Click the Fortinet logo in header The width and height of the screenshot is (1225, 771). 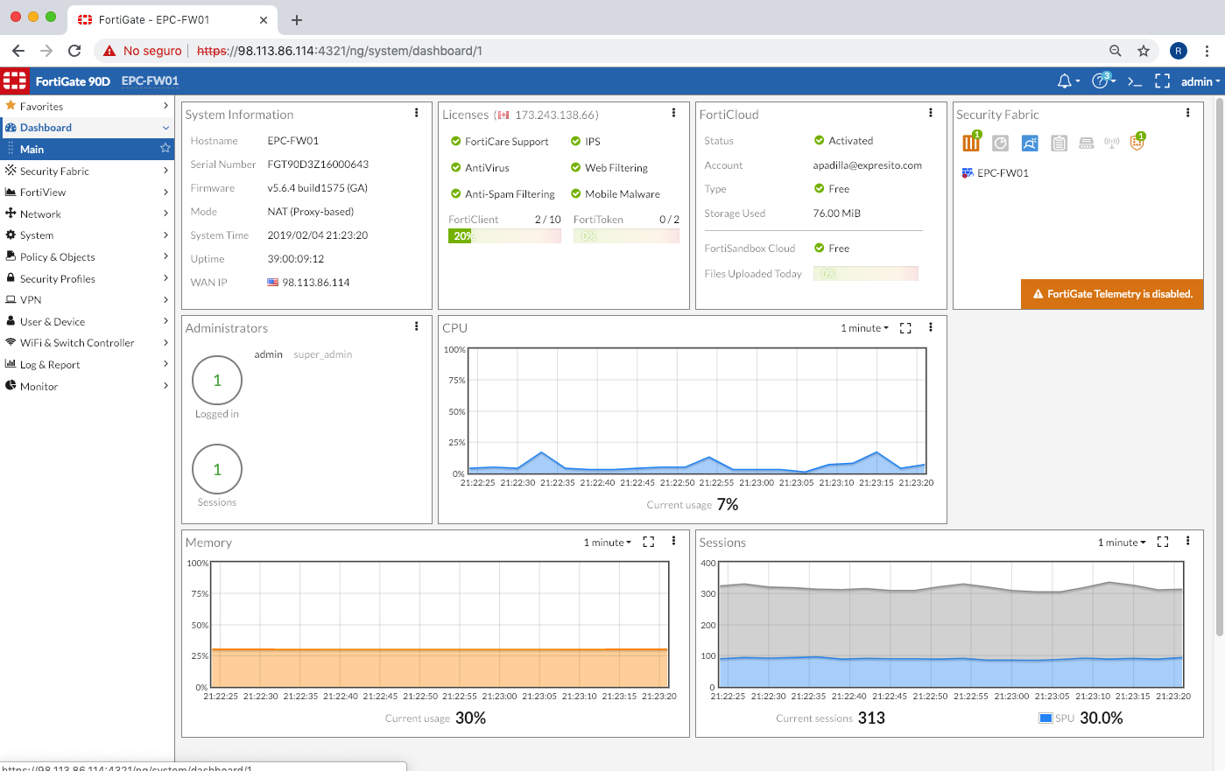[x=15, y=81]
